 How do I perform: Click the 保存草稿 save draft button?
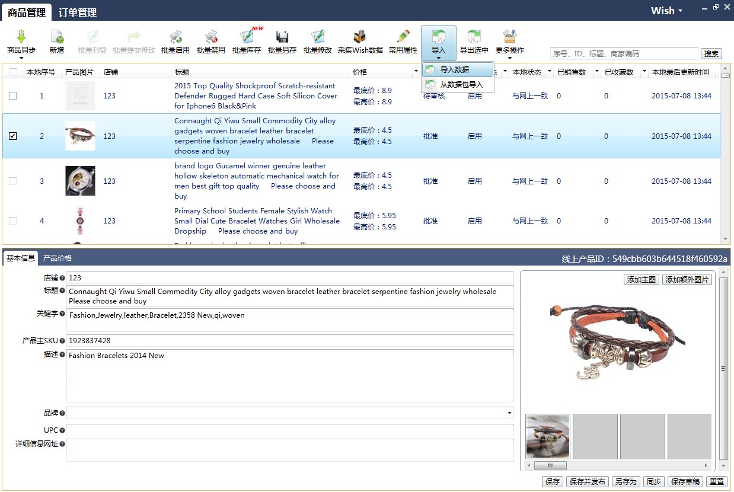click(x=686, y=482)
